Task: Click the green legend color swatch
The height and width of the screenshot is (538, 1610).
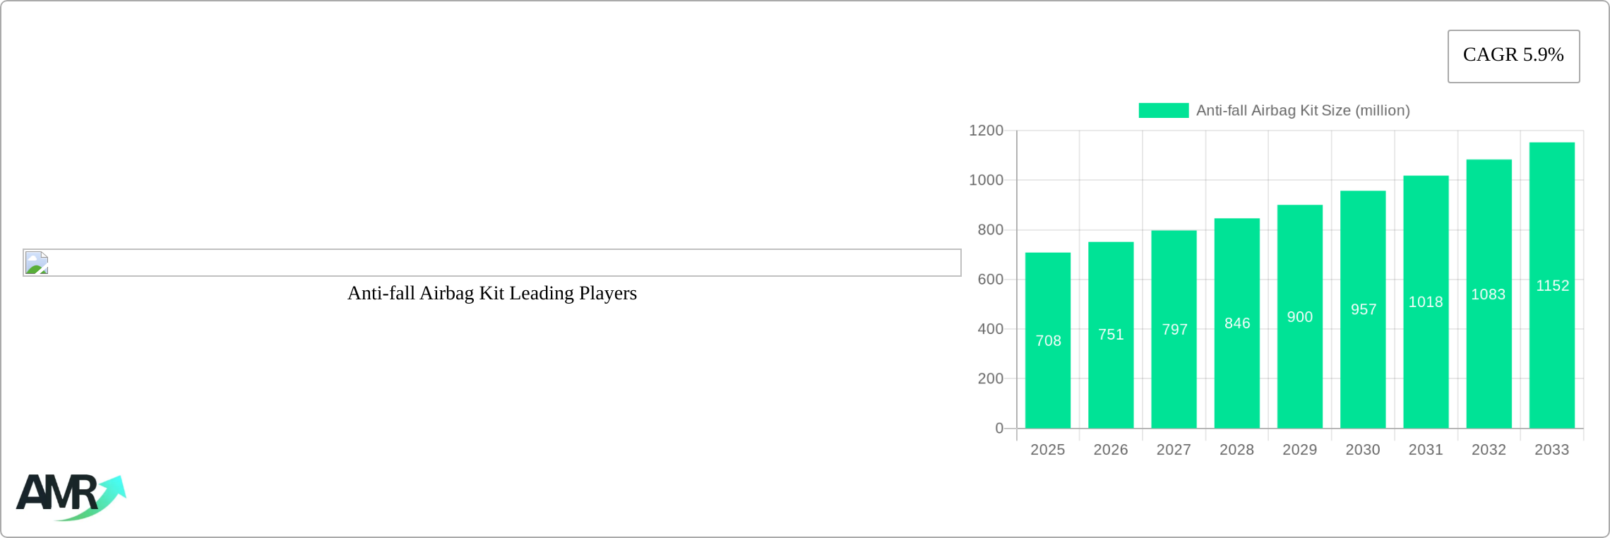Action: tap(1163, 110)
